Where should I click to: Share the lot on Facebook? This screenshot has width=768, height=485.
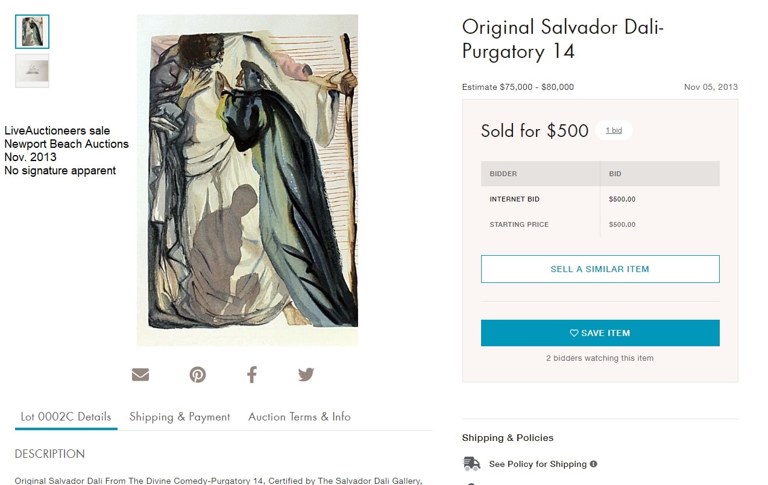coord(252,375)
